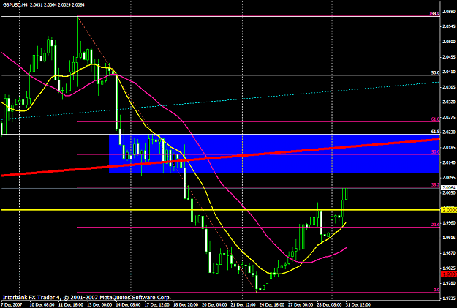The width and height of the screenshot is (457, 308).
Task: Click the white 2.0064 current price tag
Action: click(x=449, y=187)
